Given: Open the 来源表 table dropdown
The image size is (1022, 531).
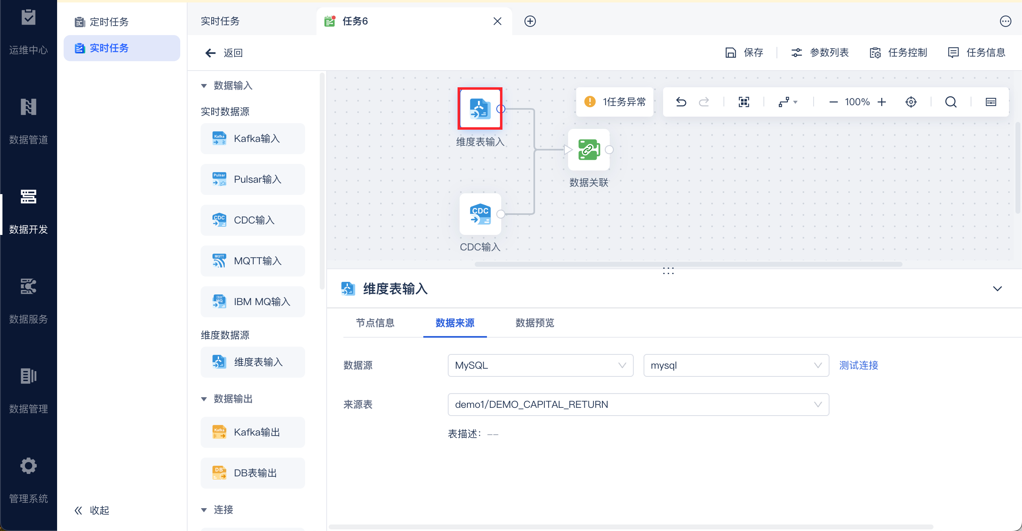Looking at the screenshot, I should click(x=638, y=405).
